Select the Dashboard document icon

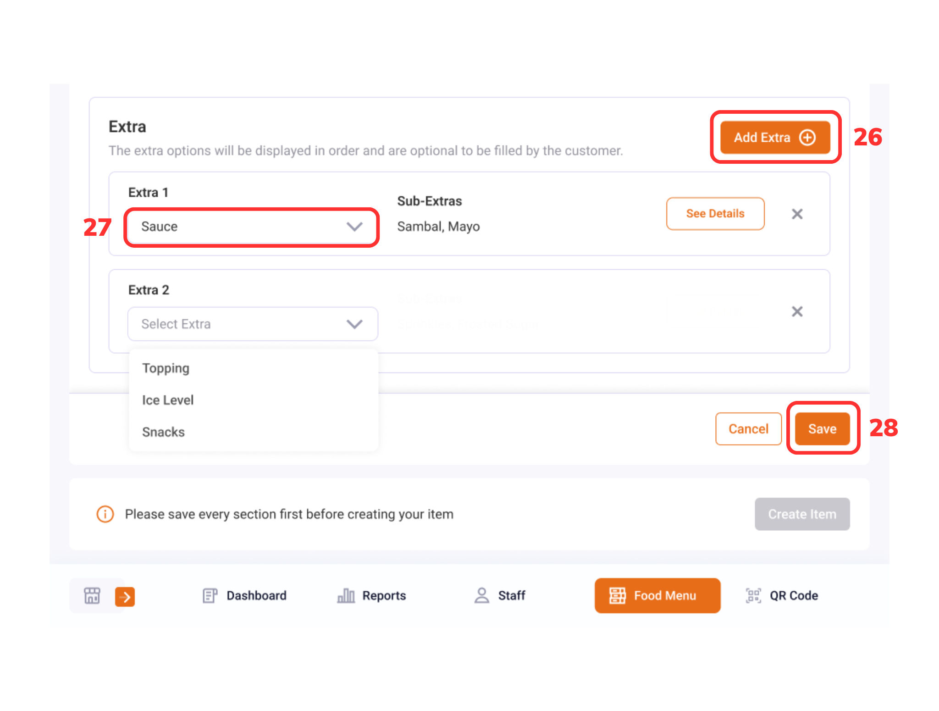(x=210, y=595)
